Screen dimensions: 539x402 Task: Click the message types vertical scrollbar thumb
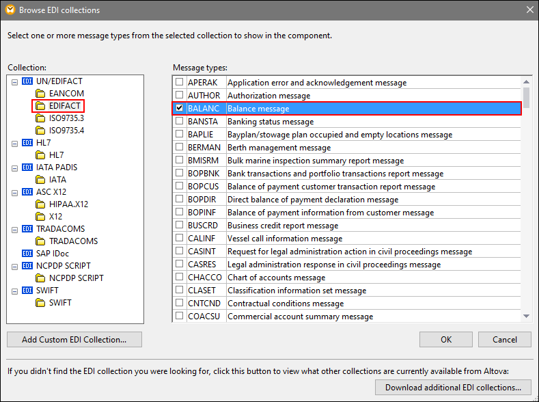(x=526, y=97)
